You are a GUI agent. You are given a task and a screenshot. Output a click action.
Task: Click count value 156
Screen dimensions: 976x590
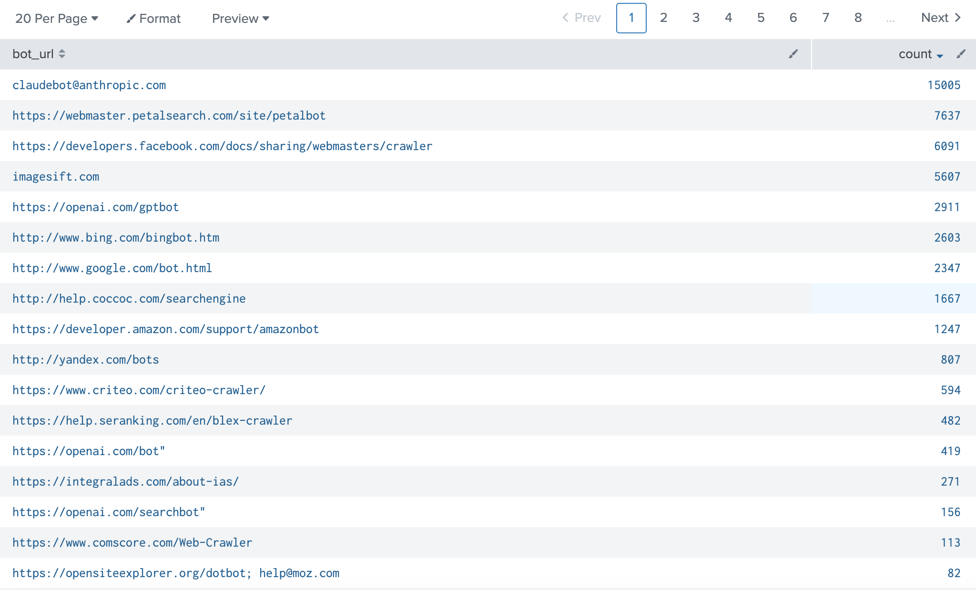click(x=950, y=512)
